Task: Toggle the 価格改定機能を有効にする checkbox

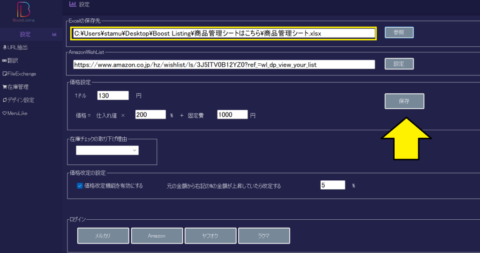Action: click(79, 186)
